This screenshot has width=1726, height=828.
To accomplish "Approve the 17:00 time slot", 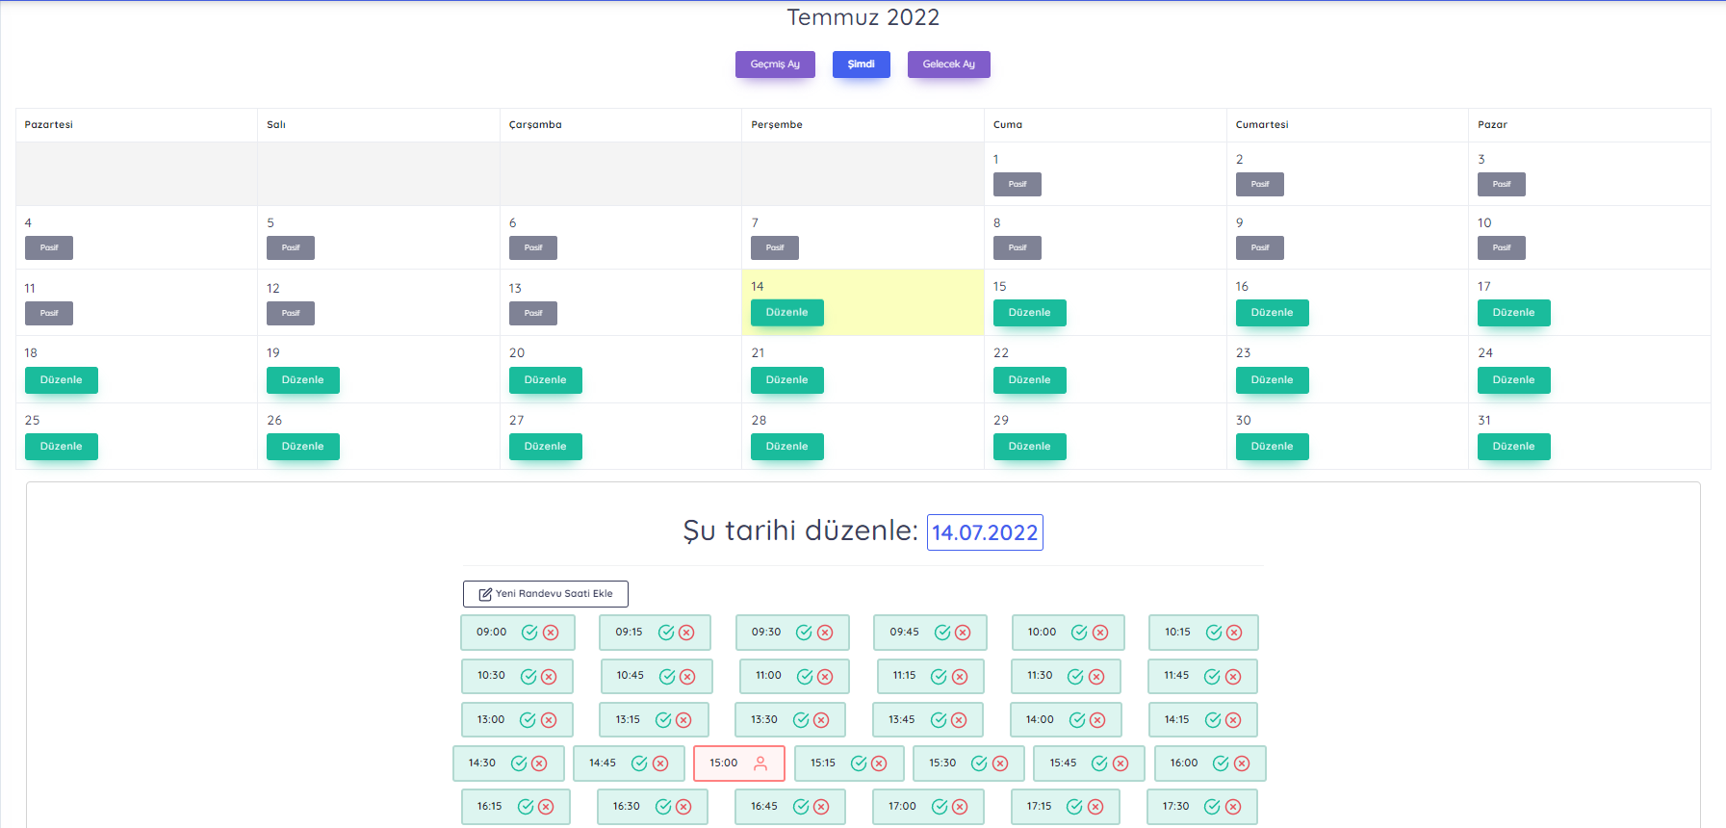I will tap(940, 807).
